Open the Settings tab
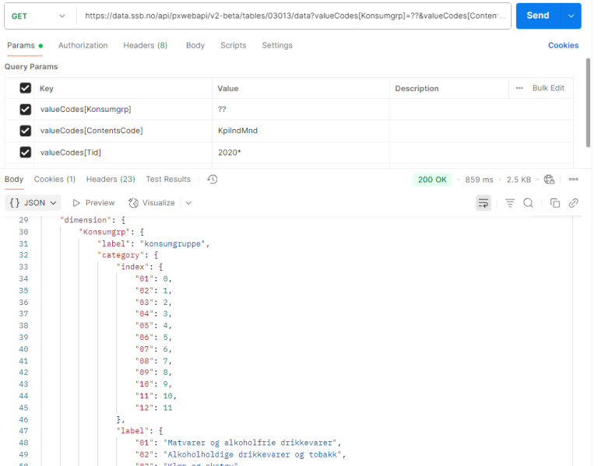Image resolution: width=598 pixels, height=466 pixels. click(277, 45)
